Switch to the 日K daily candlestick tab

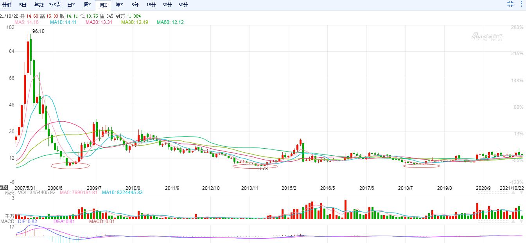click(x=71, y=5)
